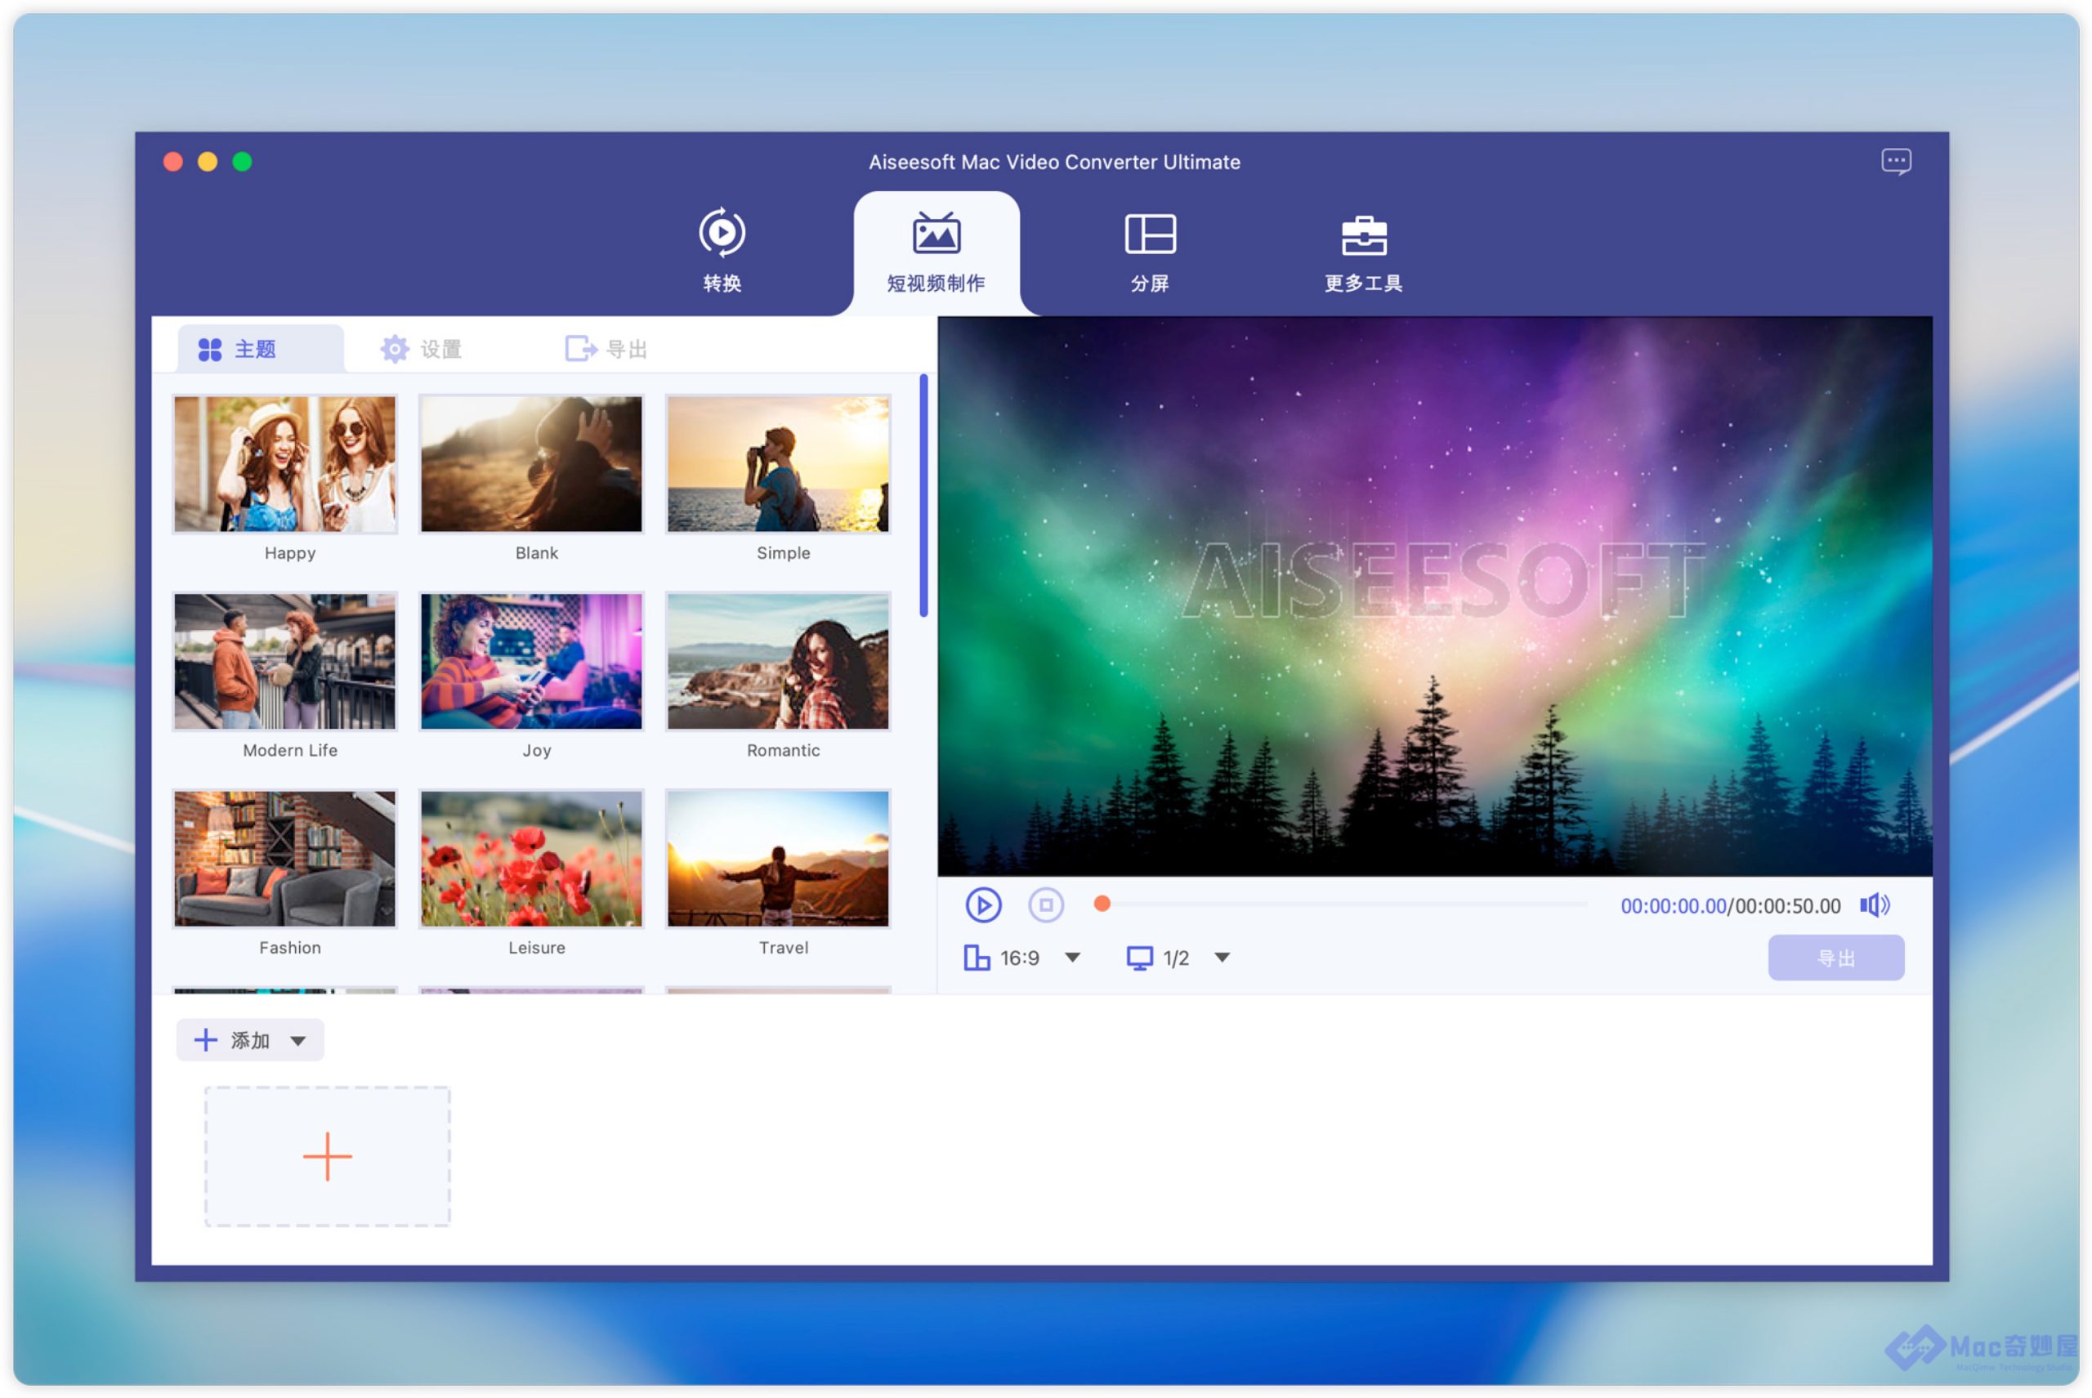Click the 导出 export button below preview
The image size is (2092, 1398).
coord(1835,958)
